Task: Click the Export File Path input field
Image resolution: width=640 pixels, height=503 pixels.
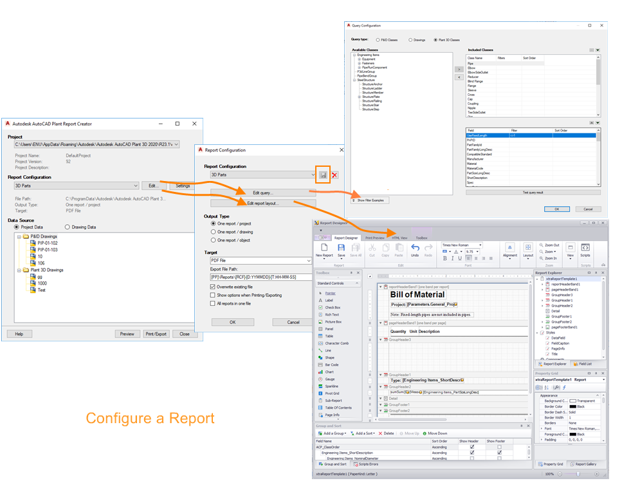Action: click(x=261, y=277)
